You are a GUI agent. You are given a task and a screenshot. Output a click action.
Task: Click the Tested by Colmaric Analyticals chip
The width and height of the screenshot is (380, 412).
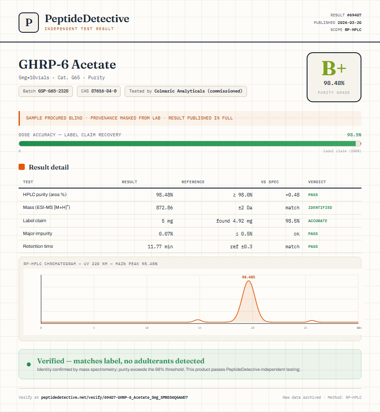tap(186, 91)
